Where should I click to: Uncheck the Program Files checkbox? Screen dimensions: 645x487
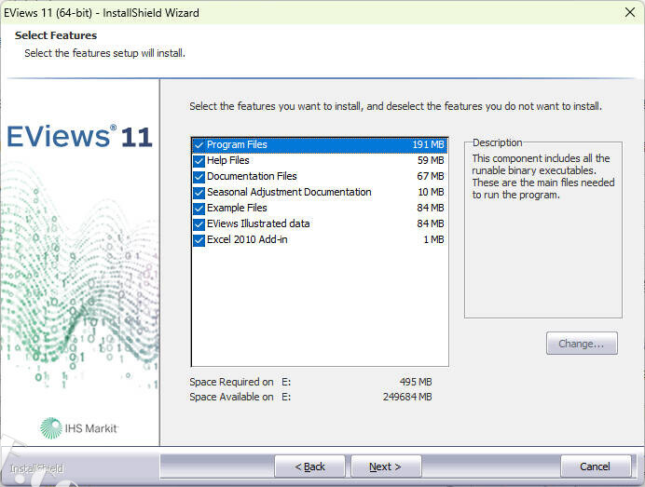pyautogui.click(x=199, y=145)
